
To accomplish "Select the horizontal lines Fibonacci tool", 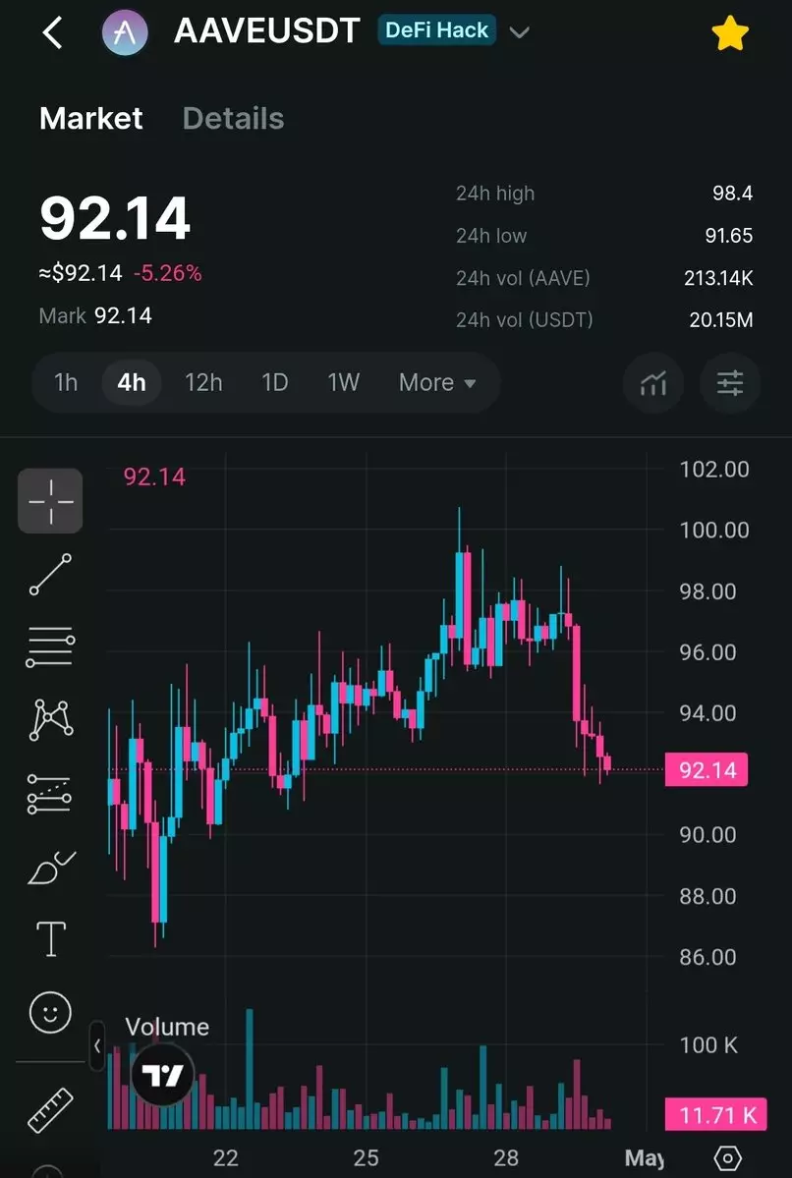I will coord(50,646).
